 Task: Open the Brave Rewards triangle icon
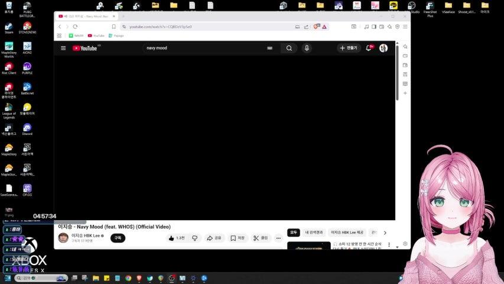coord(324,27)
